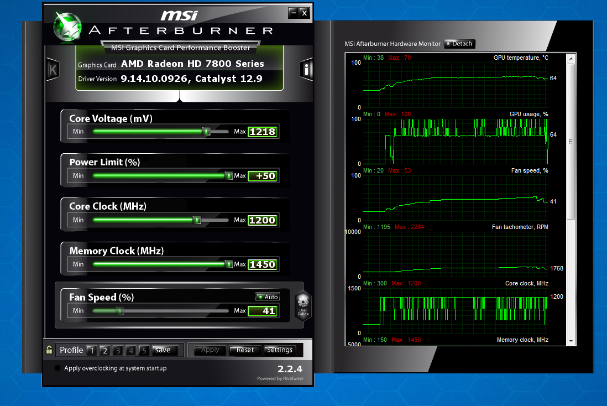
Task: Click the MSI Graphics Card Performance Booster caption
Action: point(181,48)
